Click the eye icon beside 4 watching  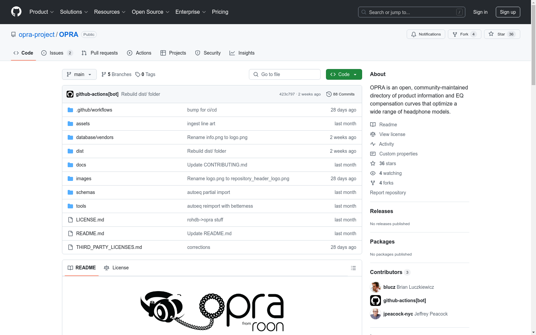click(x=373, y=173)
